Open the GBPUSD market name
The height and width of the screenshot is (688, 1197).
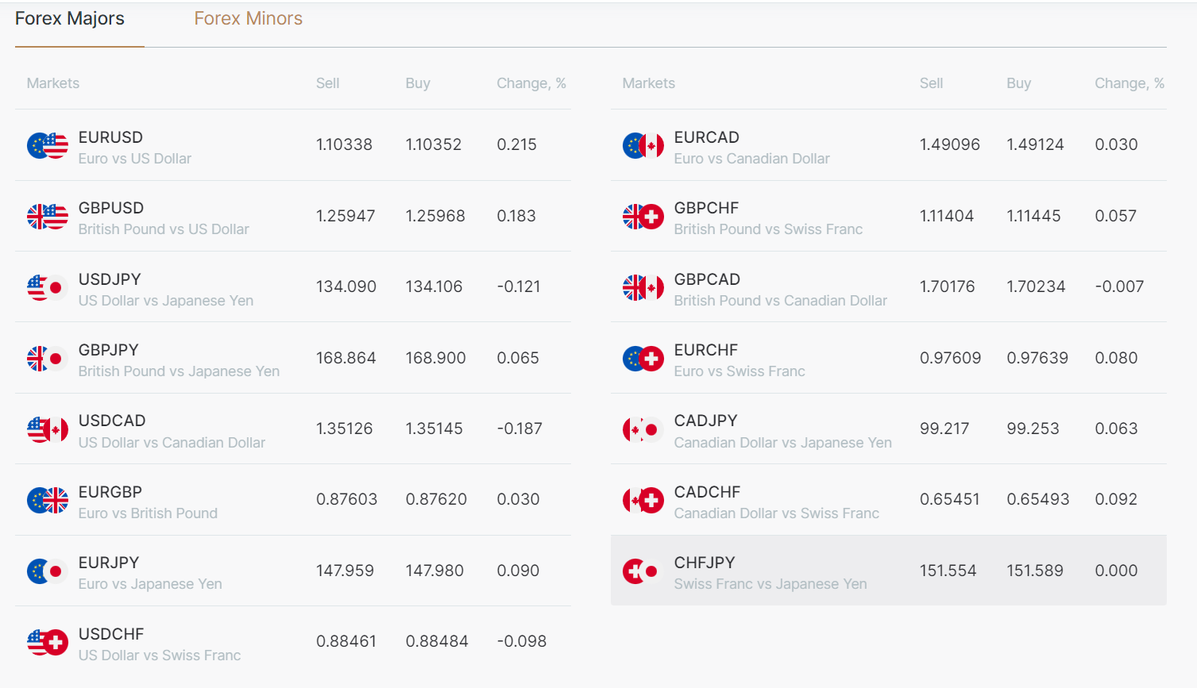111,208
